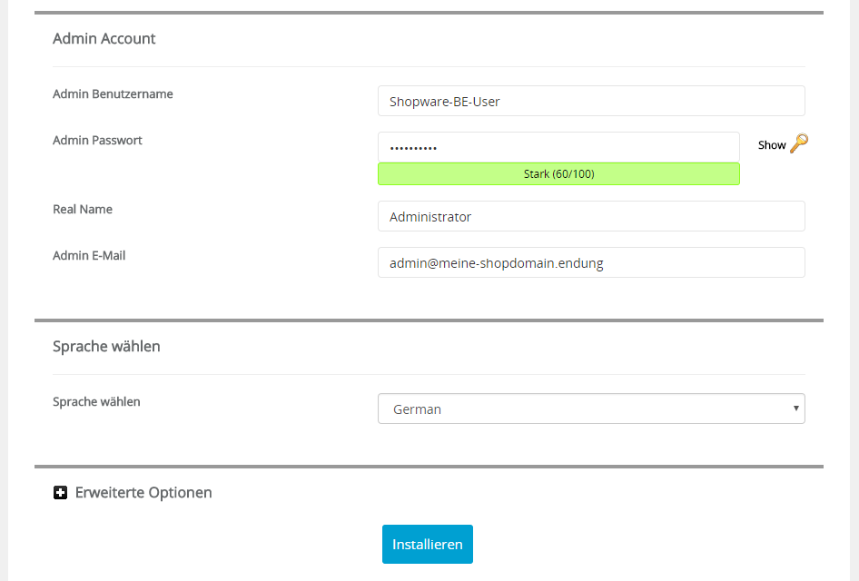The image size is (859, 581).
Task: Click the password dots in Admin Passwort
Action: pos(413,148)
